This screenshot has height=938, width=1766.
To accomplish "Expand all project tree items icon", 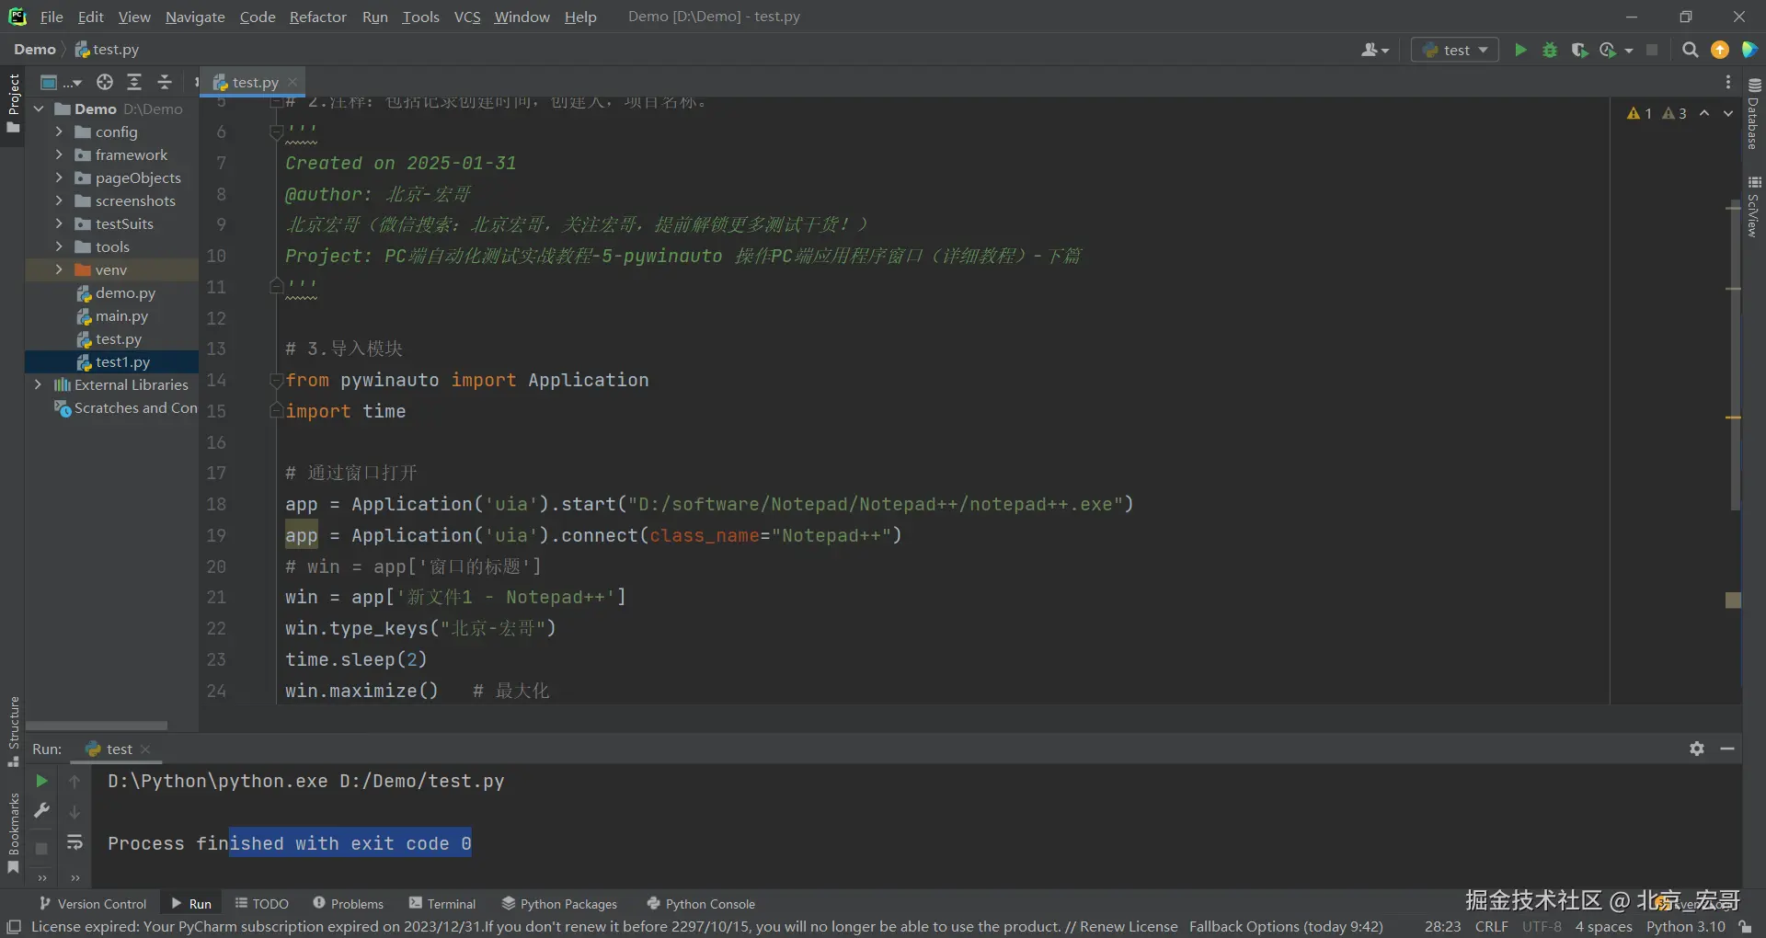I will coord(134,82).
